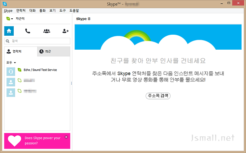The width and height of the screenshot is (246, 153).
Task: Click the second contact's avatar
Action: 11,82
